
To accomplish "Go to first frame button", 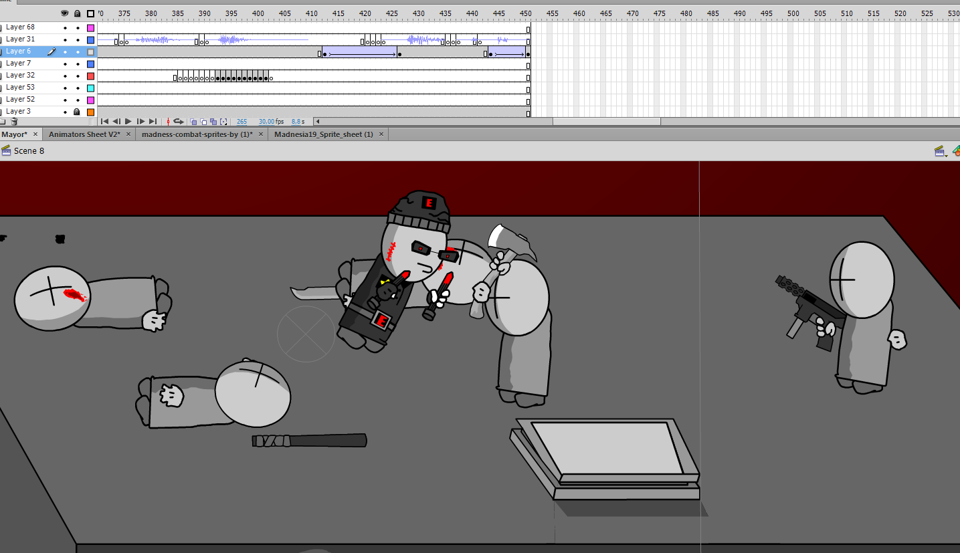I will click(104, 122).
